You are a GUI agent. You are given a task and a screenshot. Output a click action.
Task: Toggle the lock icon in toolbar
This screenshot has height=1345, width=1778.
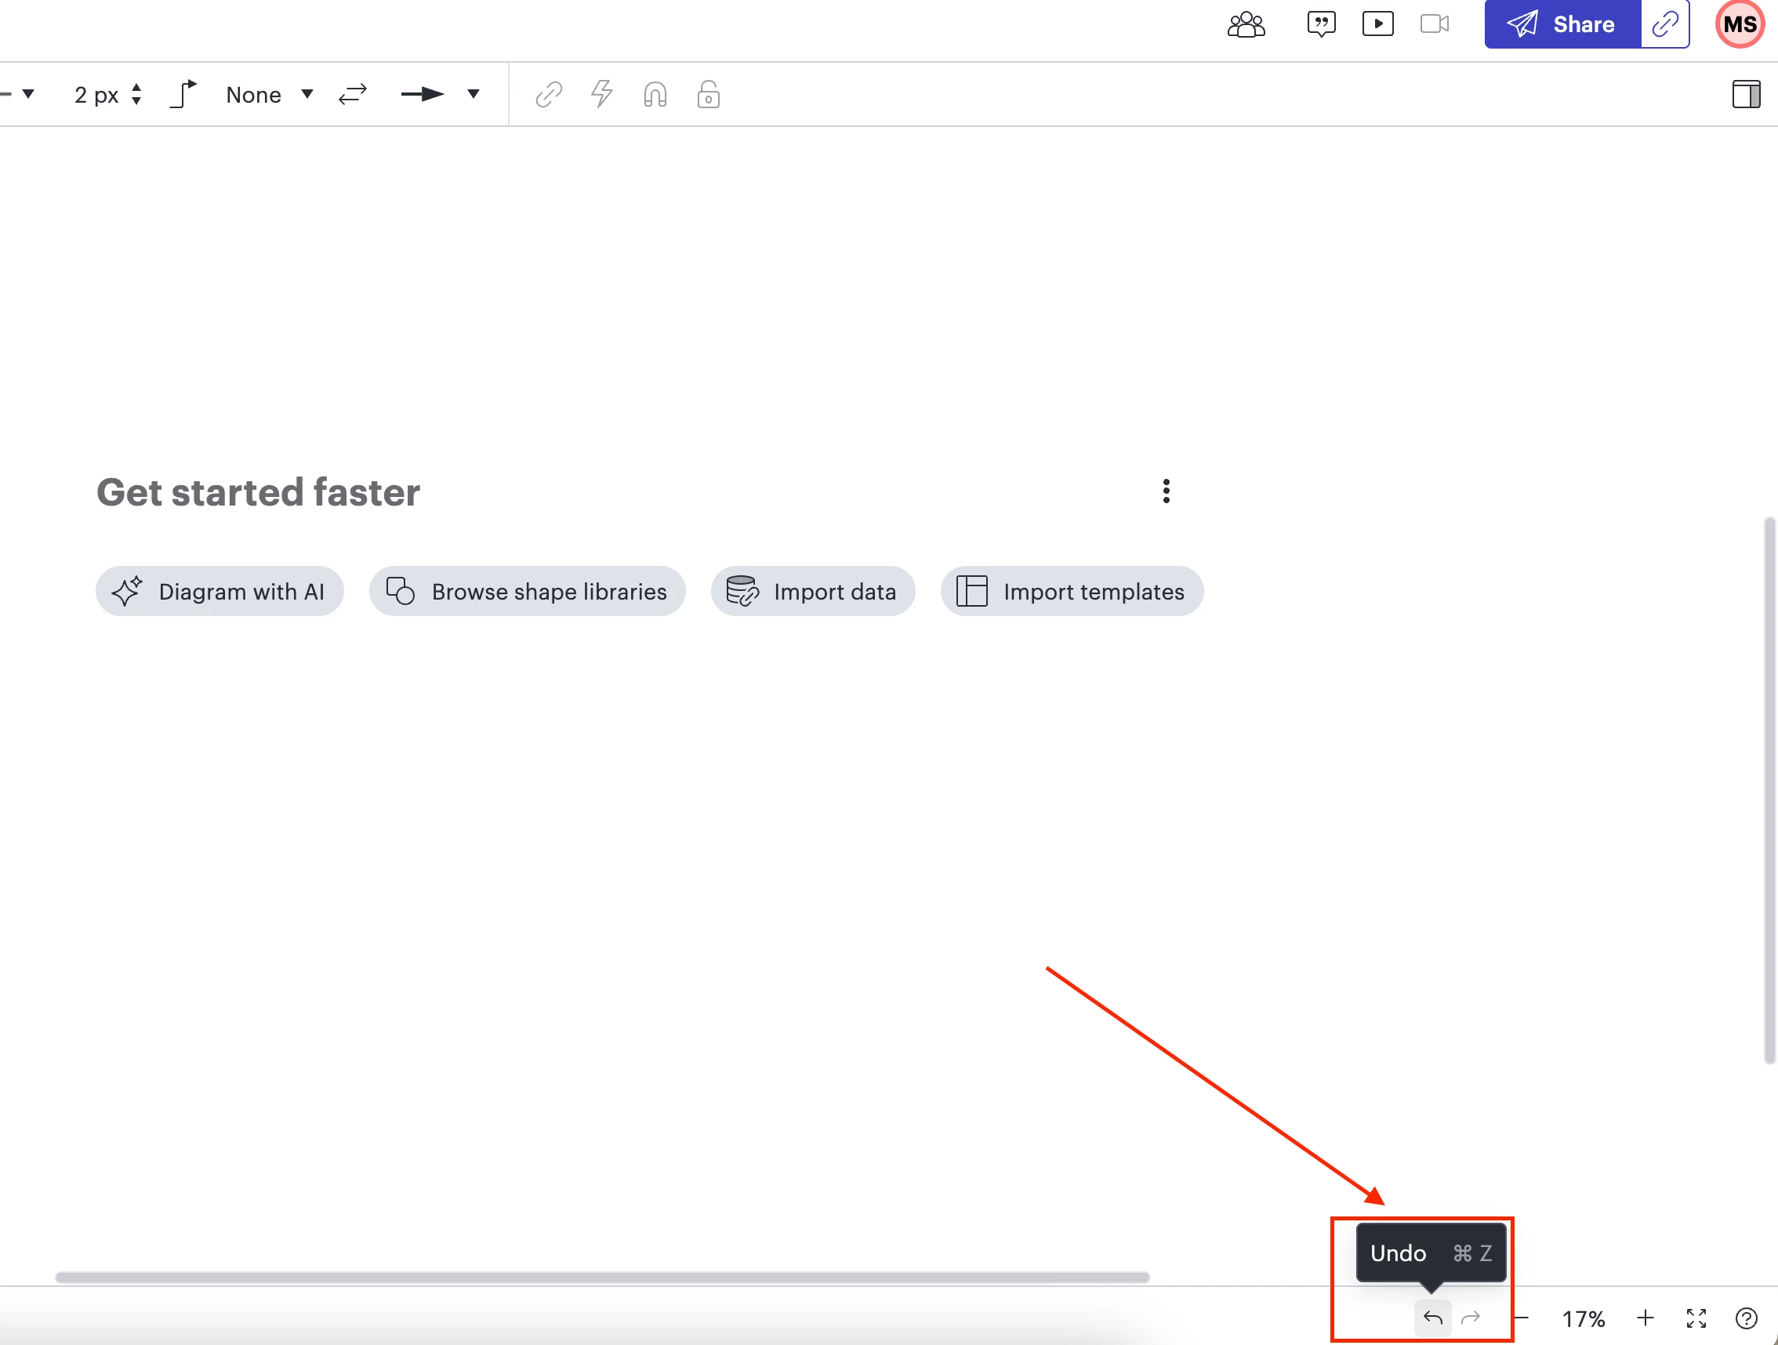pos(708,95)
